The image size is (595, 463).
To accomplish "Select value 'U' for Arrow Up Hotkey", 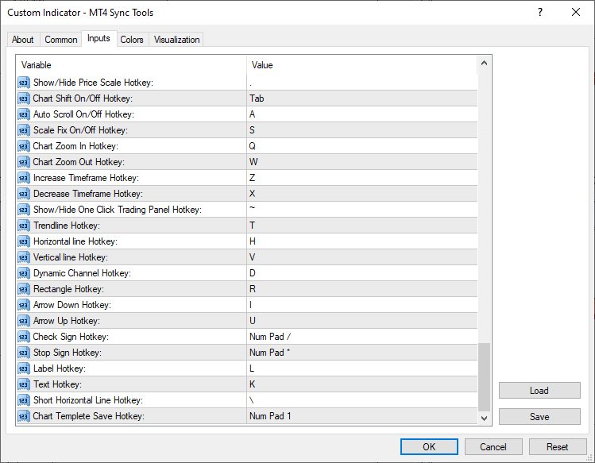I will tap(253, 321).
